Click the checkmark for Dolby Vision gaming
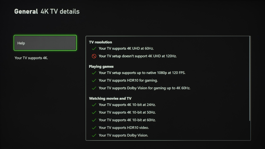 [94, 88]
